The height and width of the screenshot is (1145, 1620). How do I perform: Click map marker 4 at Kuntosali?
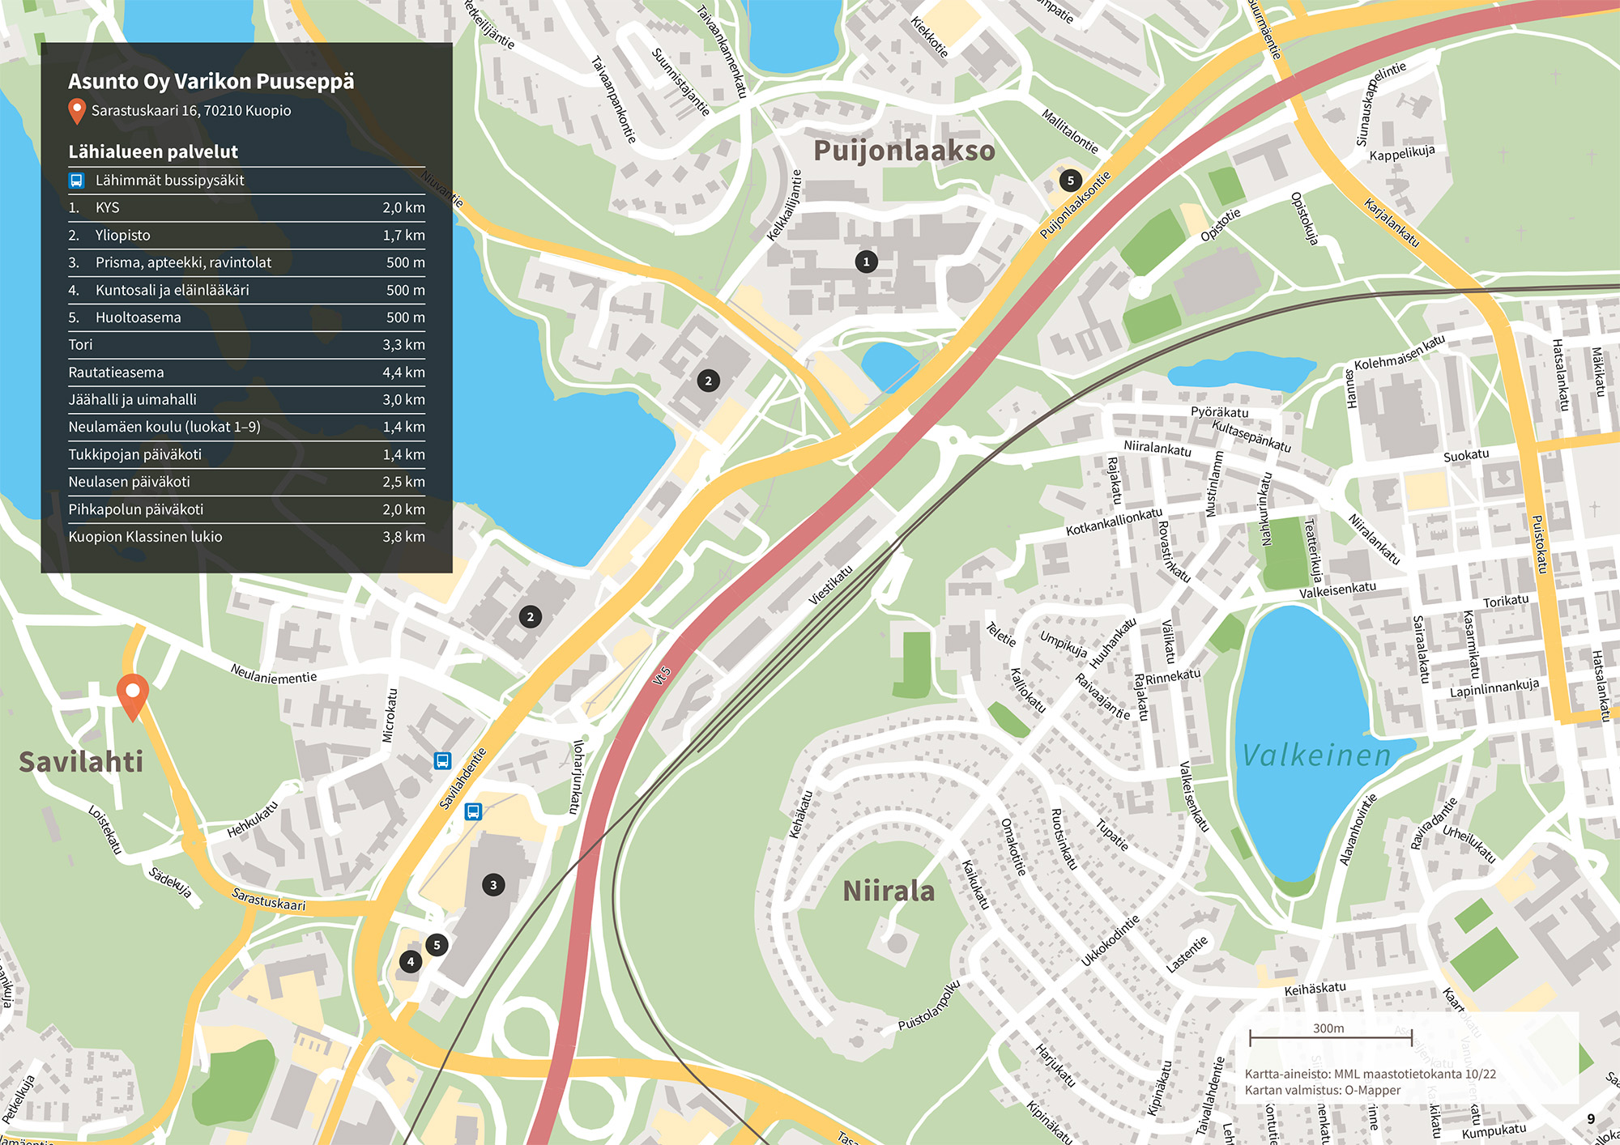pos(411,962)
